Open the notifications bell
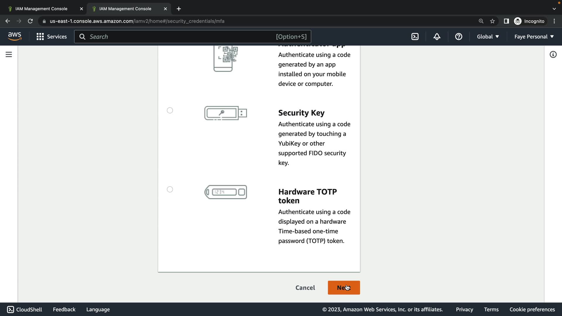562x316 pixels. [437, 37]
